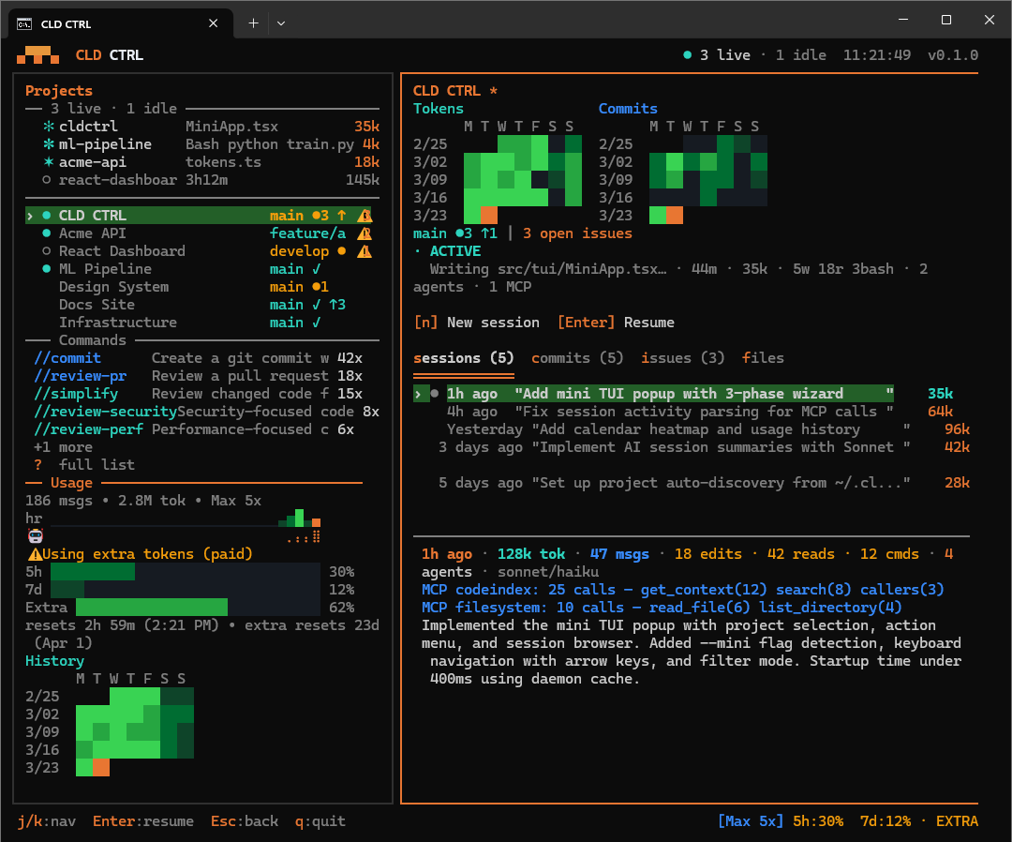Click the ml-pipeline live asterisk icon
1012x842 pixels.
click(x=49, y=144)
